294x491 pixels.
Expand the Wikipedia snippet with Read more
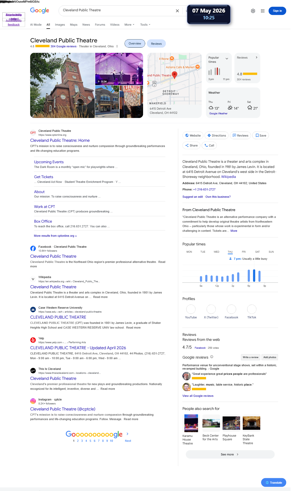[100, 297]
